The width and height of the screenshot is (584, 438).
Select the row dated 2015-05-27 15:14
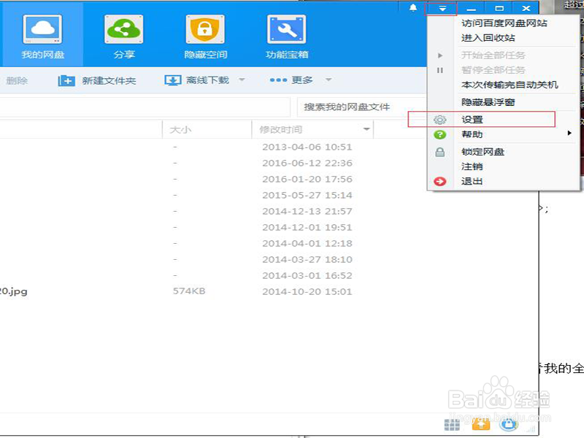268,195
